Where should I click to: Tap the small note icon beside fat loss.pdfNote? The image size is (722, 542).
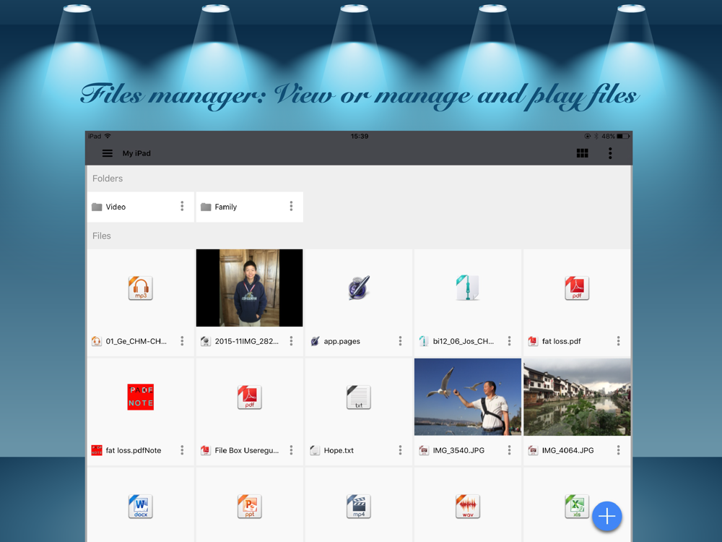[96, 450]
